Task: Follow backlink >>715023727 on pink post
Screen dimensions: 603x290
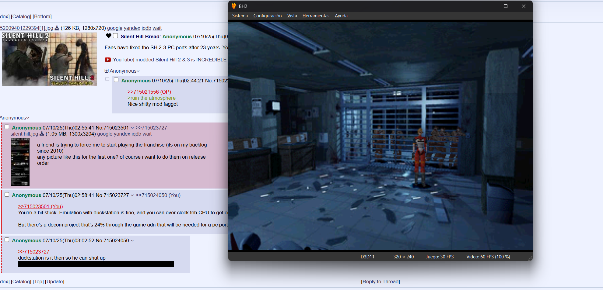Action: [151, 128]
